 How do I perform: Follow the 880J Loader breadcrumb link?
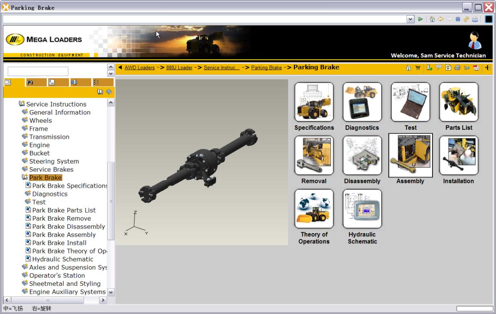coord(179,67)
